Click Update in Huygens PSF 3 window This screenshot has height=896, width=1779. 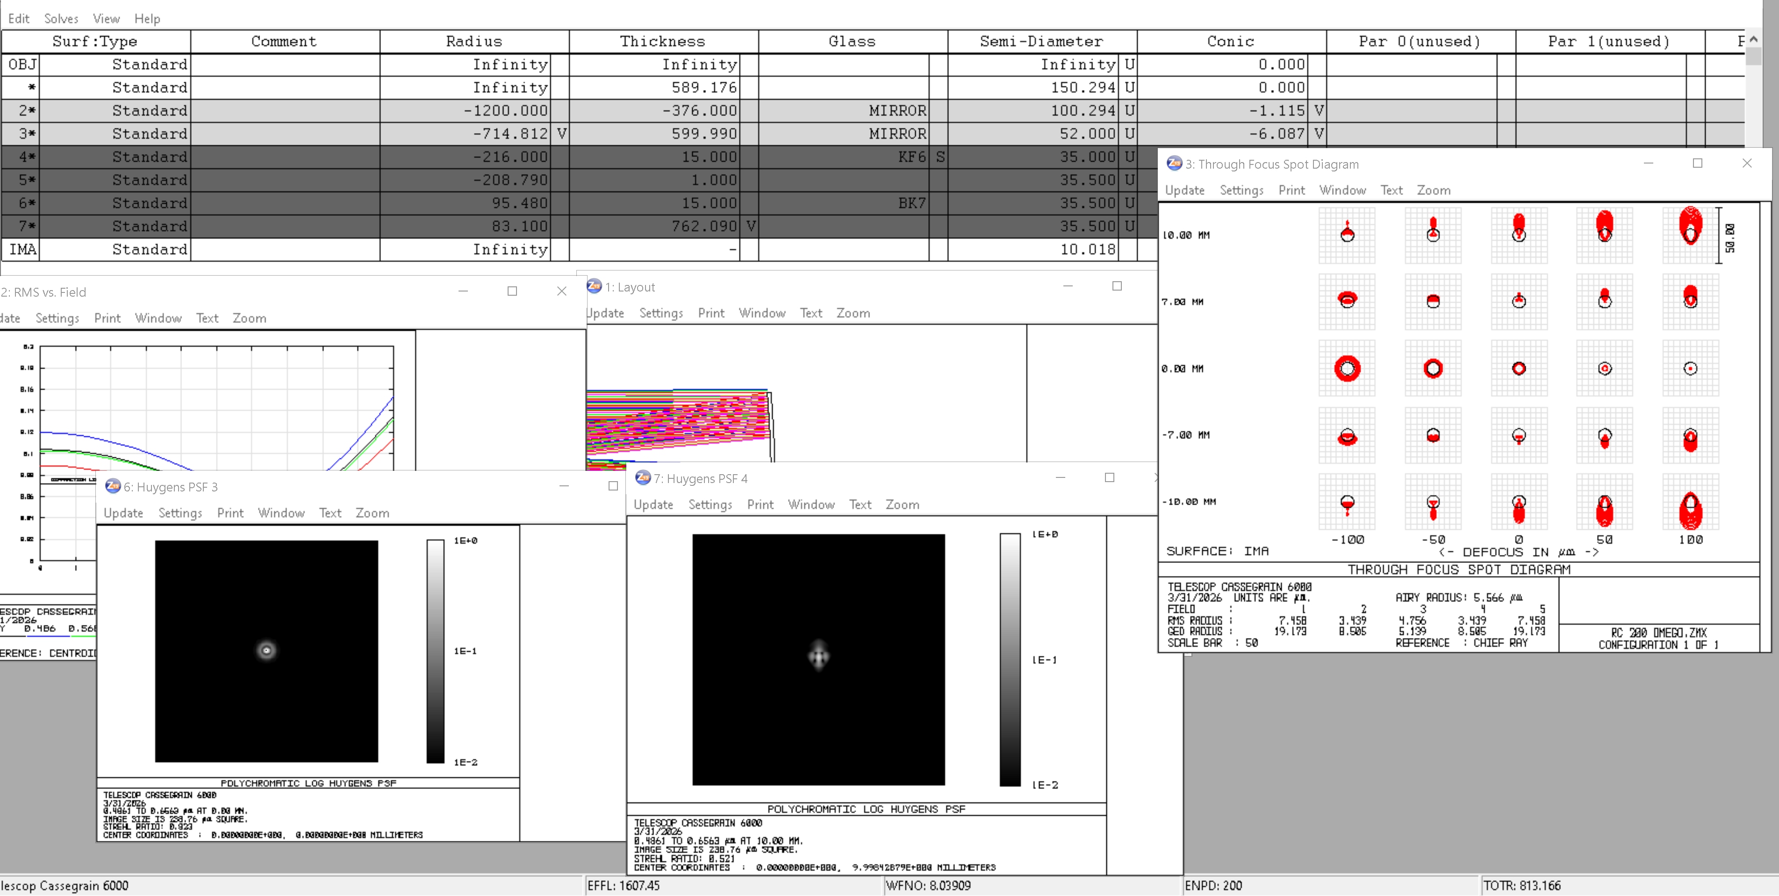[x=123, y=513]
